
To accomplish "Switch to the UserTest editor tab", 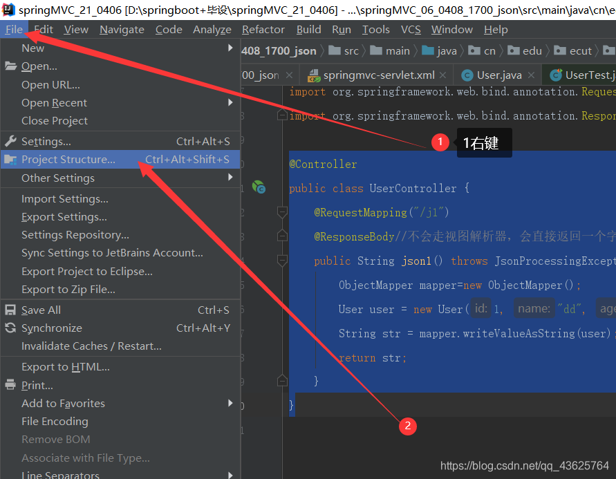I will click(x=580, y=75).
